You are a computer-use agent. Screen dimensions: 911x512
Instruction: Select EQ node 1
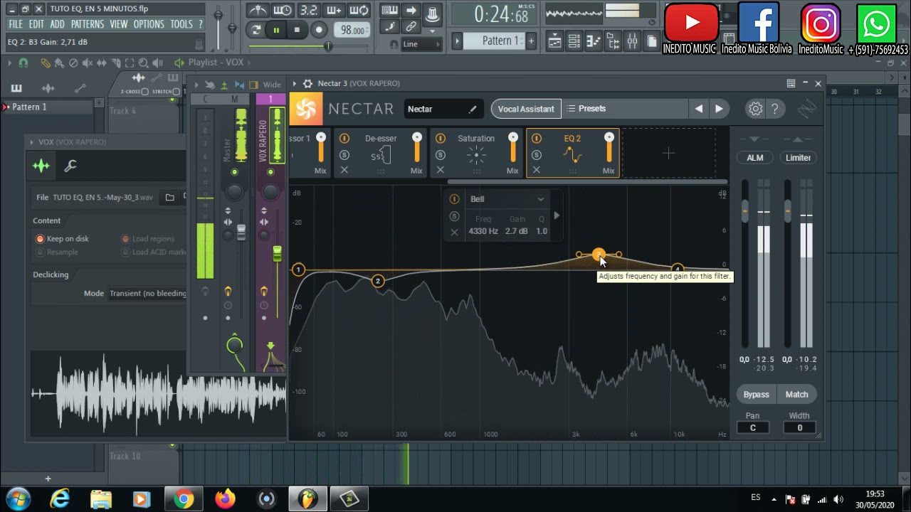click(298, 270)
